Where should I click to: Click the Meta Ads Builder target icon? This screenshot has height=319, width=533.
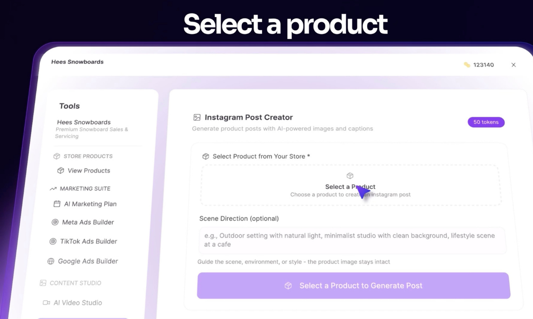point(55,222)
